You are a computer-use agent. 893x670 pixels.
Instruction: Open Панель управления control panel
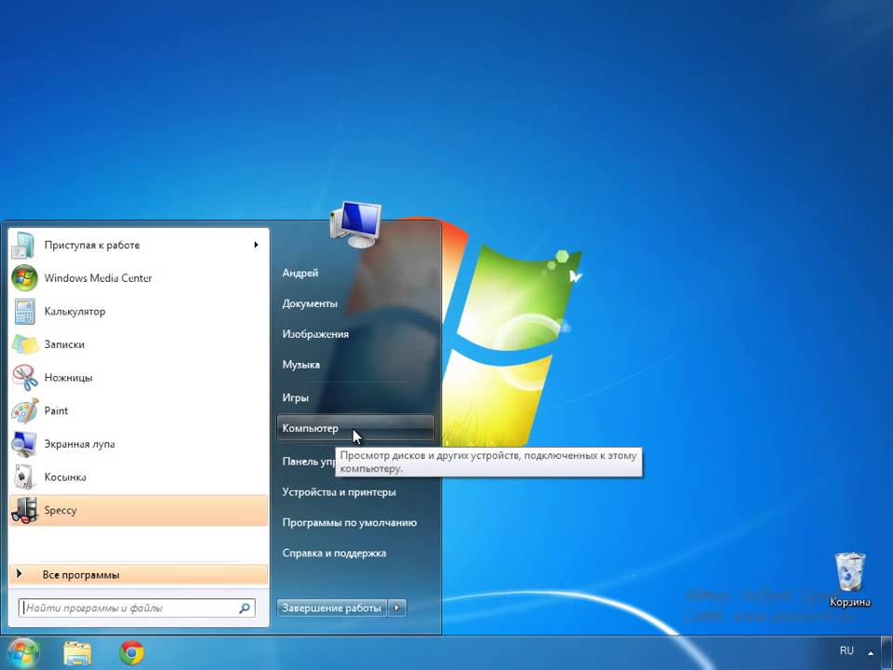point(309,462)
